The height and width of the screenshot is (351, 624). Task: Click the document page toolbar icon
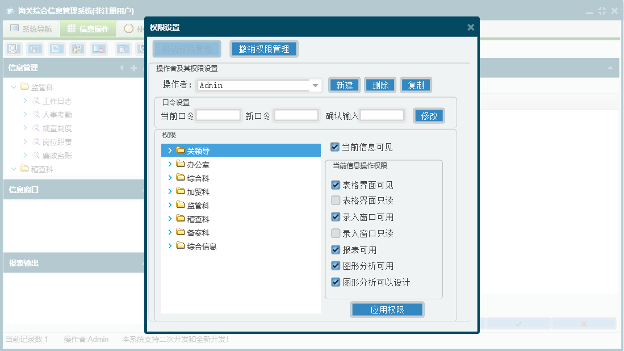56,49
